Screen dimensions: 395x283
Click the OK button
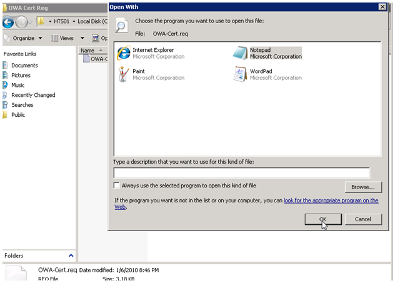pos(323,219)
